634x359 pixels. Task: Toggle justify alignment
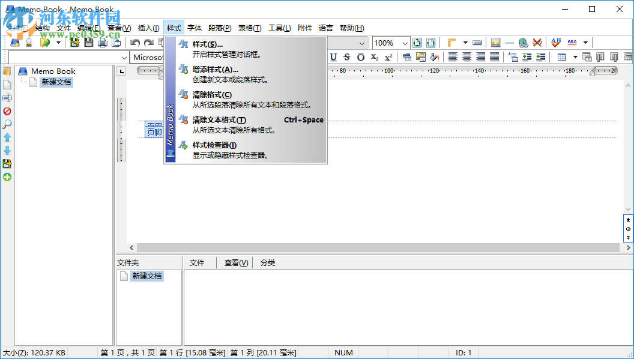point(494,57)
